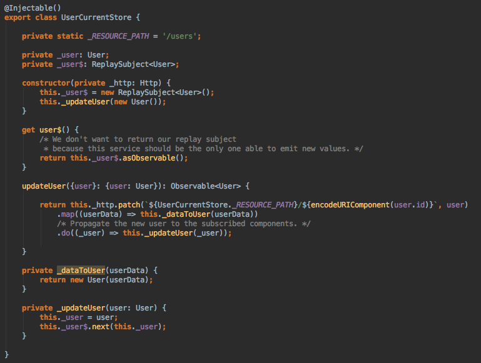Click the Observable<User> return type
Screen dimensions: 481x363
[x=206, y=186]
